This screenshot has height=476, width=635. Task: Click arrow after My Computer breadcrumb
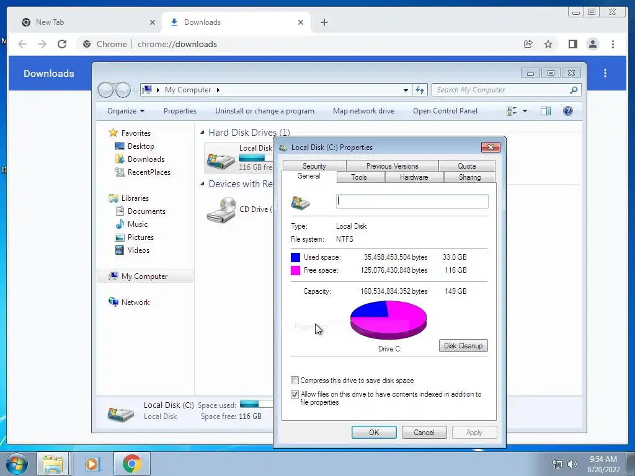pos(218,90)
